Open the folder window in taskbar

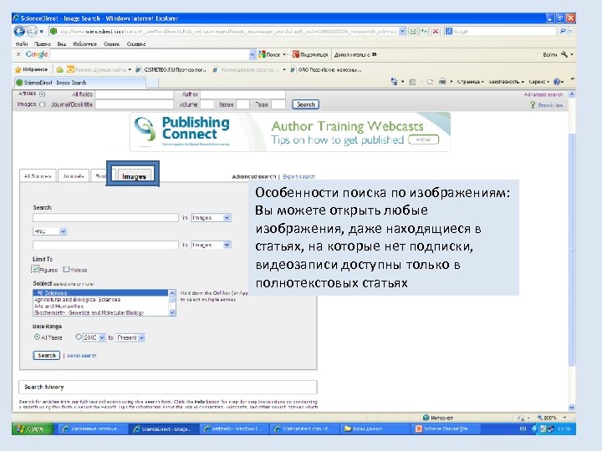tap(374, 428)
